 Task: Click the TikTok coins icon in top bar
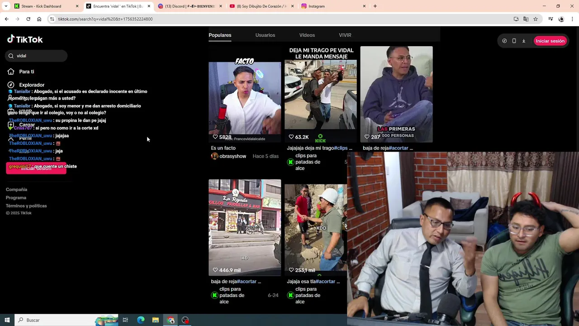(x=504, y=41)
